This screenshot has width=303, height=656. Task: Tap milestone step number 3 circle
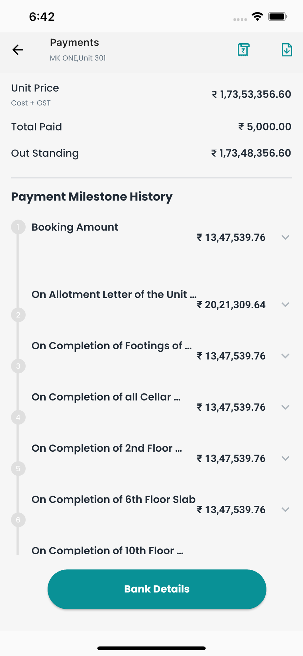[18, 366]
